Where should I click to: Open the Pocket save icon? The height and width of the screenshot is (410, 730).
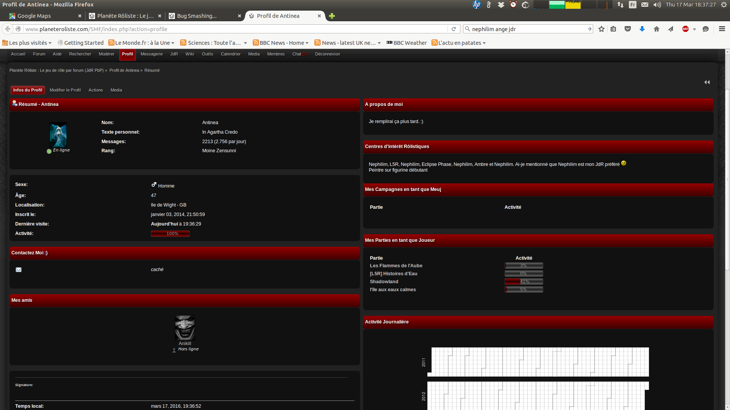point(628,29)
